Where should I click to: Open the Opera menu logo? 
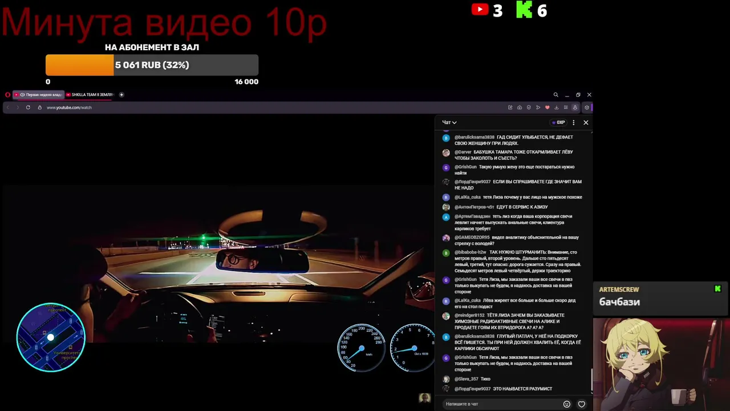7,95
